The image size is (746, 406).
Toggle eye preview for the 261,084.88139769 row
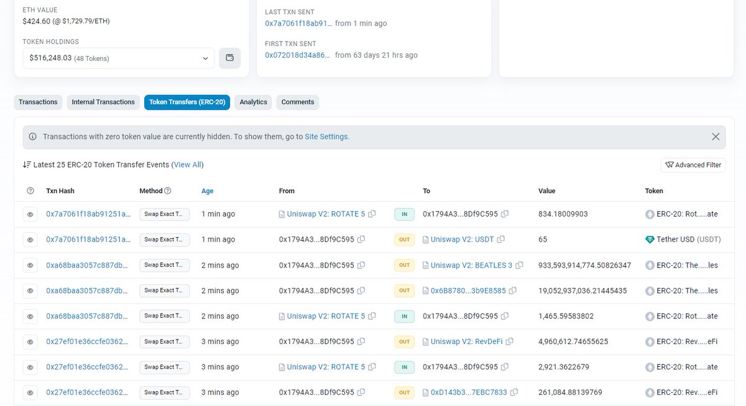30,392
